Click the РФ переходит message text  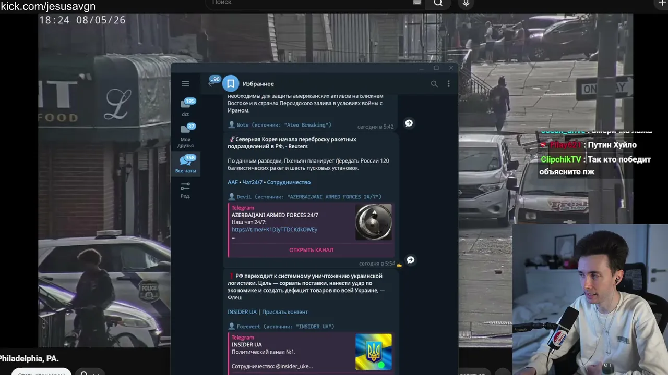(306, 286)
